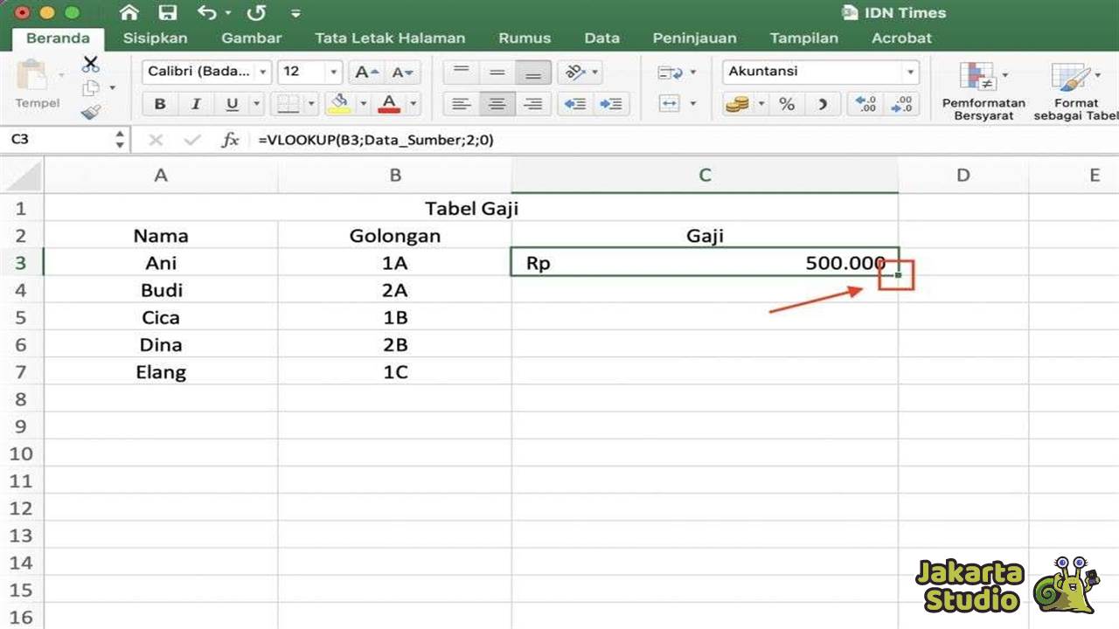Toggle increase indent formatting
This screenshot has width=1119, height=629.
pyautogui.click(x=611, y=104)
